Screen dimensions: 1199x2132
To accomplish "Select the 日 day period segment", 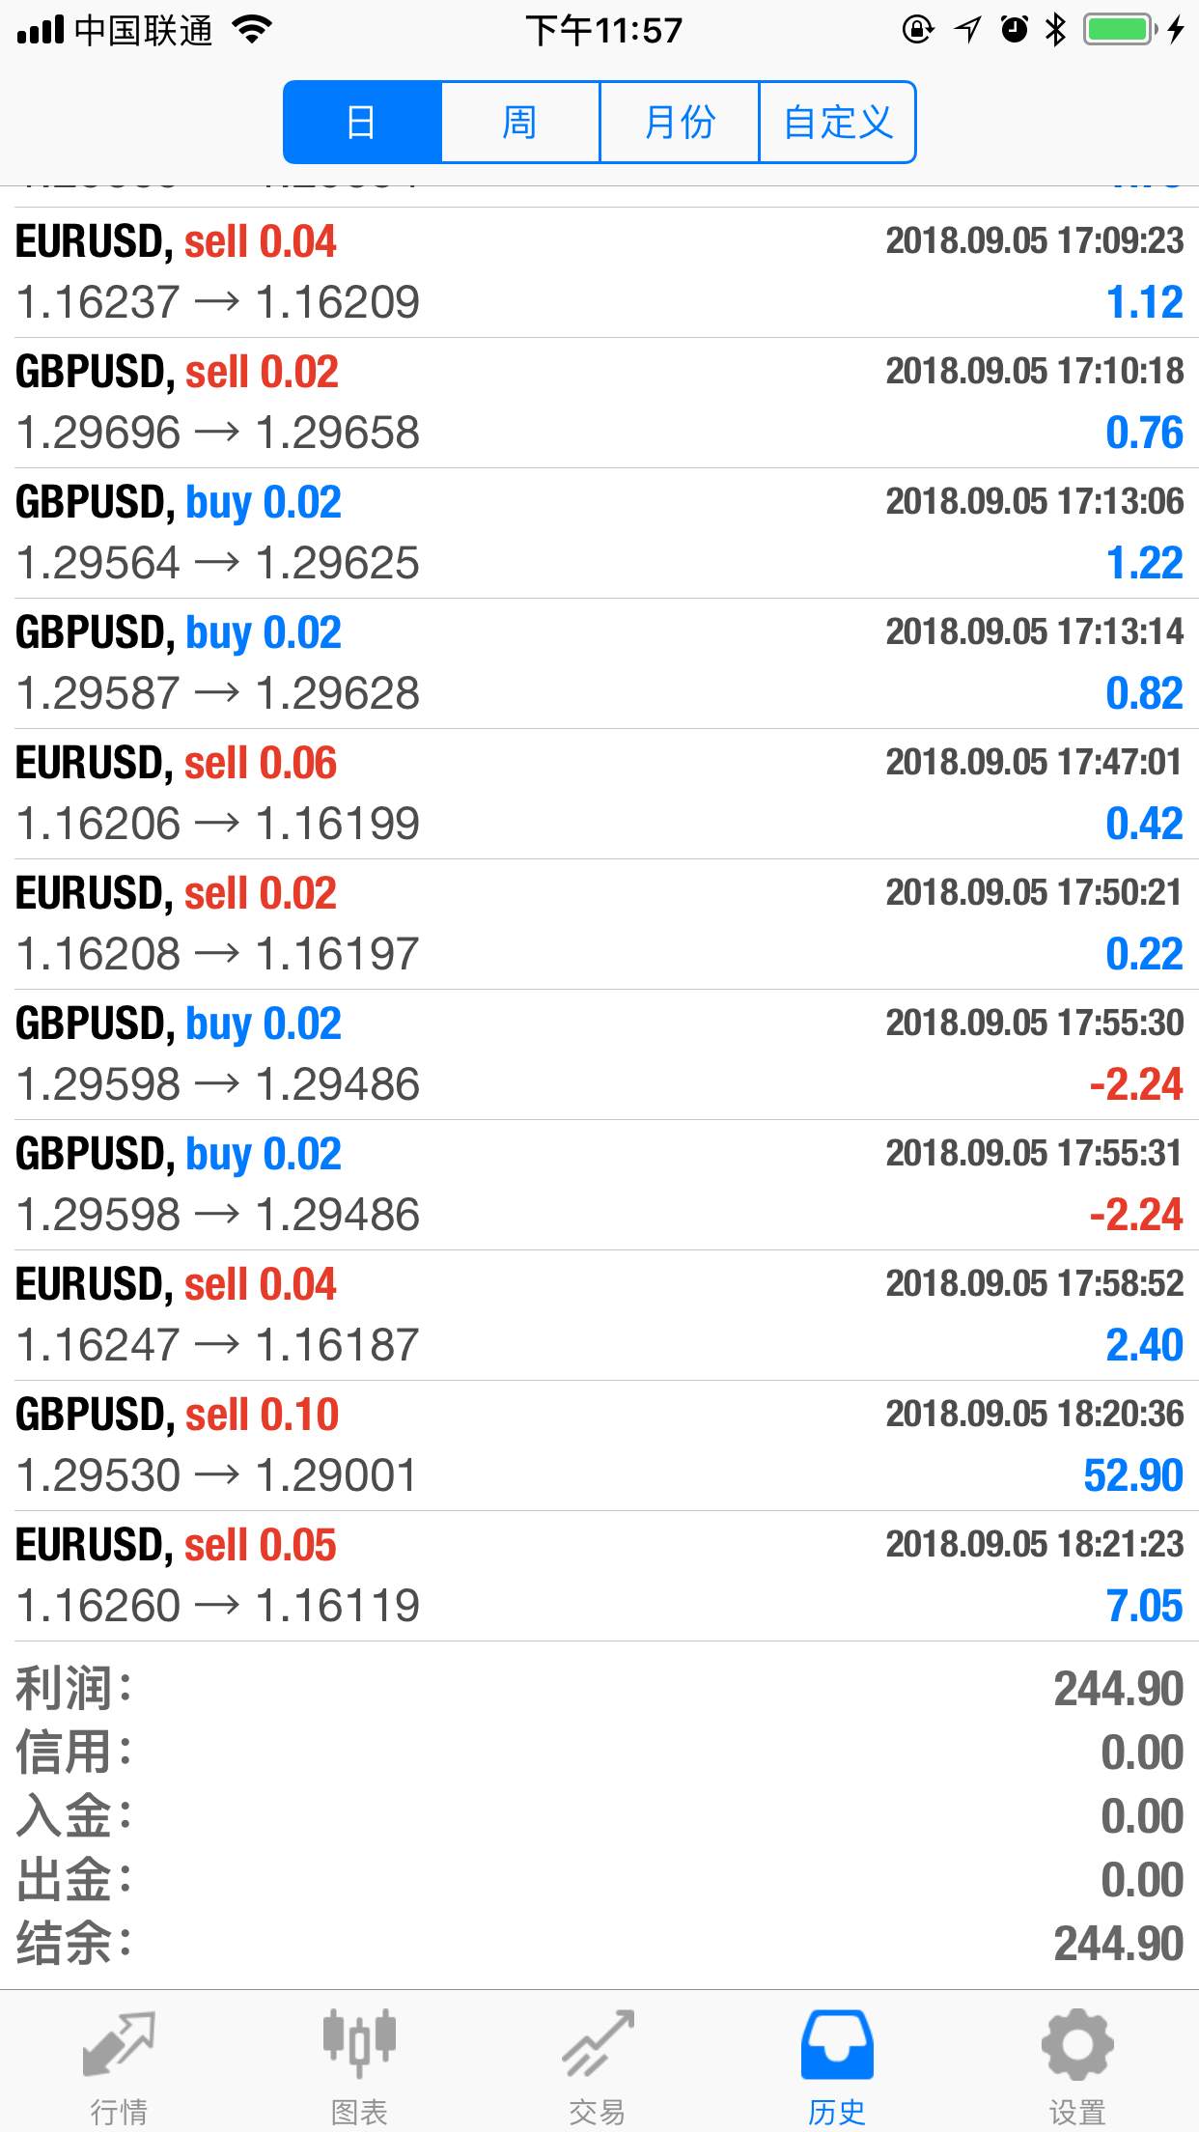I will click(x=362, y=123).
